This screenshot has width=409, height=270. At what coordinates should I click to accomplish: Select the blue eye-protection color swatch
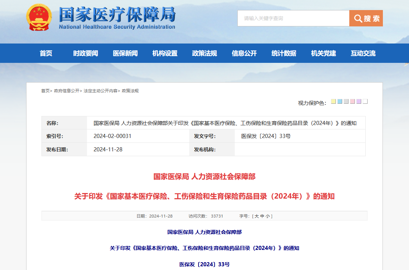click(340, 102)
